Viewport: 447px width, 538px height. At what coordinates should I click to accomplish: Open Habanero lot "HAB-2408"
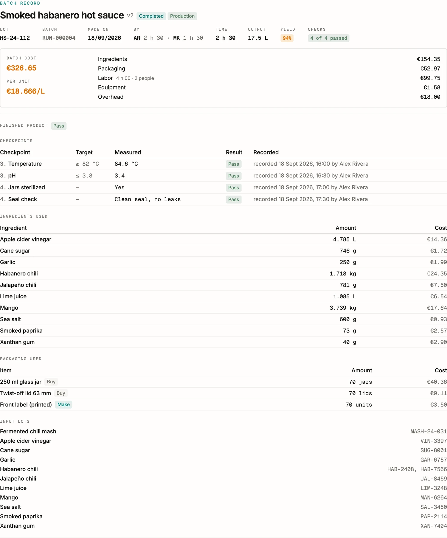click(x=401, y=469)
